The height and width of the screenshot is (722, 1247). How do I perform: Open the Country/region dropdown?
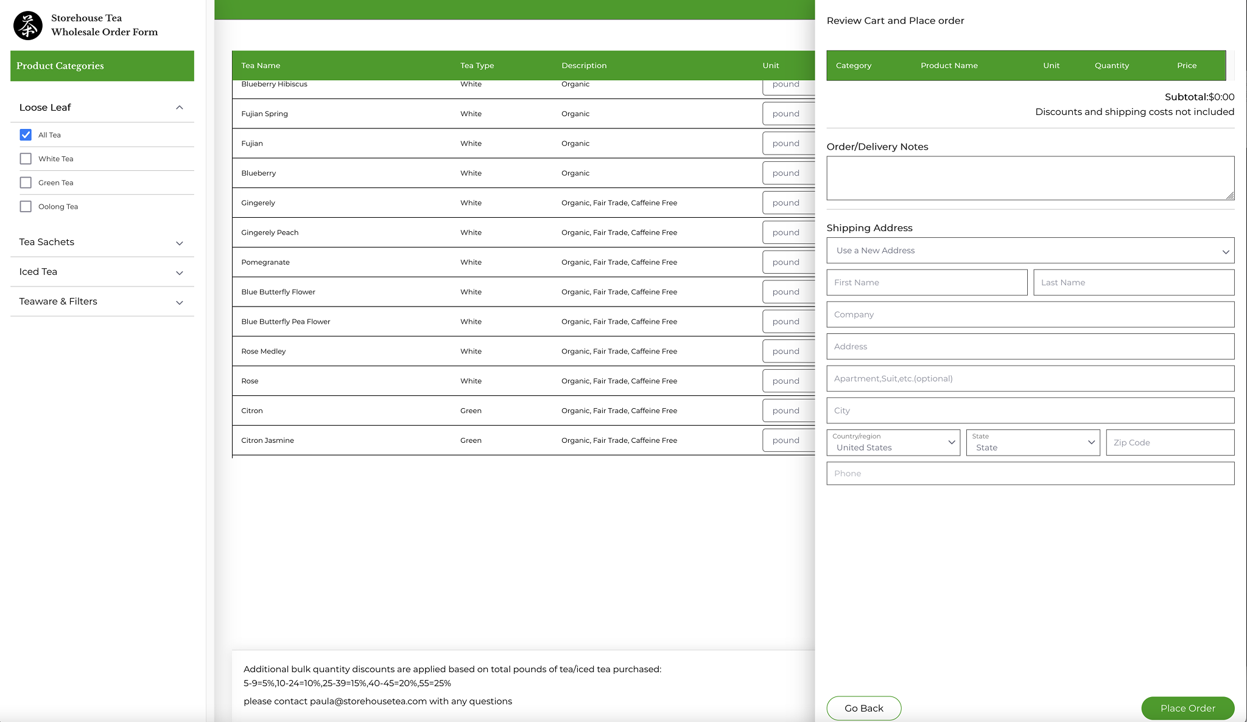893,443
